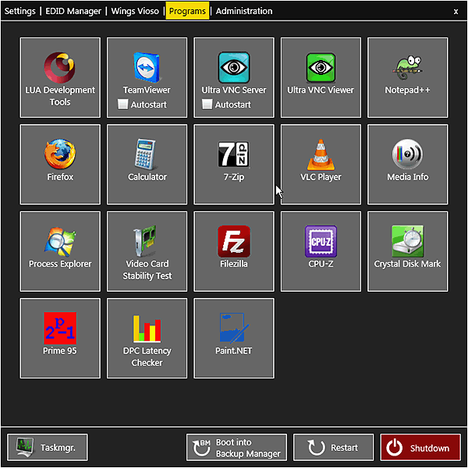468x468 pixels.
Task: Launch Process Explorer
Action: [60, 251]
